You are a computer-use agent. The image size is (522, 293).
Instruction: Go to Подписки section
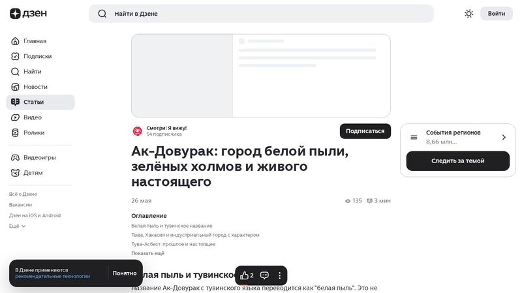37,56
